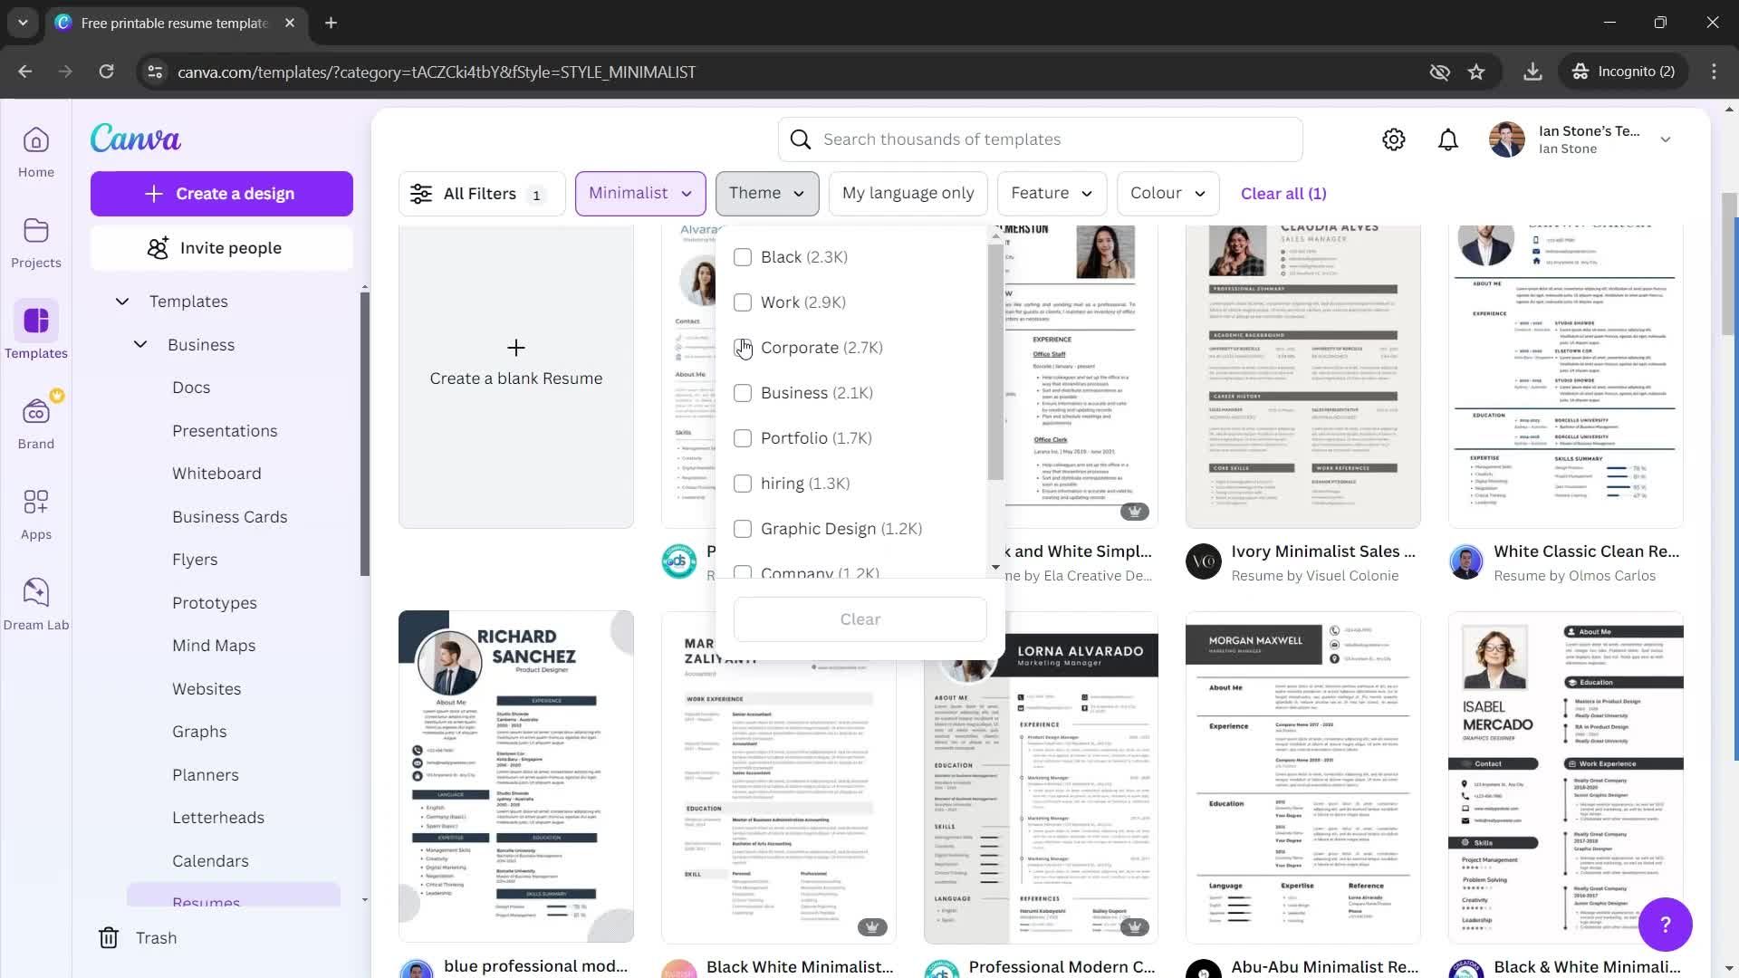Open the notifications bell
The image size is (1739, 978).
pos(1448,139)
